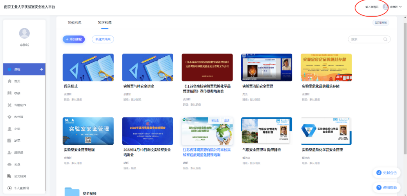Open 收藏 favorites in the sidebar
This screenshot has width=407, height=196.
click(x=17, y=93)
